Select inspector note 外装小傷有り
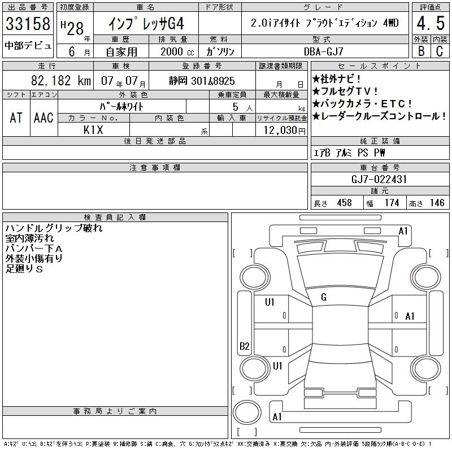This screenshot has height=452, width=452. (34, 258)
